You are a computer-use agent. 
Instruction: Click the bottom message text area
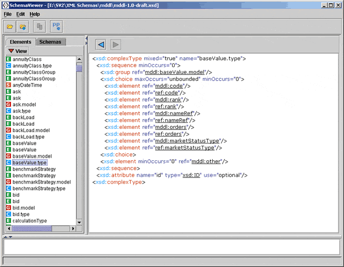click(171, 247)
